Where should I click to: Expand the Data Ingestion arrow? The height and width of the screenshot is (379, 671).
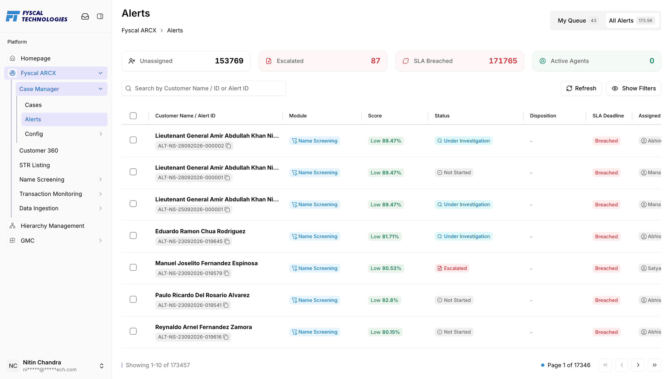[101, 209]
